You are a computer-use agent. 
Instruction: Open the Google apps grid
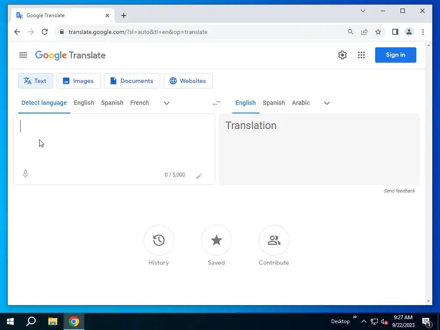click(x=361, y=55)
